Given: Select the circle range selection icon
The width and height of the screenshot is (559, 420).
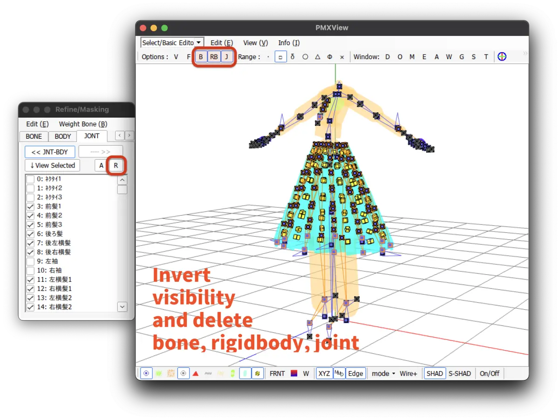Looking at the screenshot, I should (305, 57).
